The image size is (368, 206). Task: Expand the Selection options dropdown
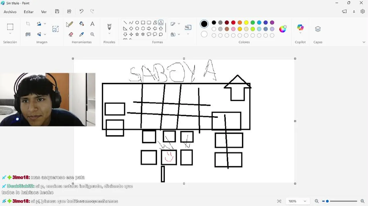pyautogui.click(x=10, y=34)
